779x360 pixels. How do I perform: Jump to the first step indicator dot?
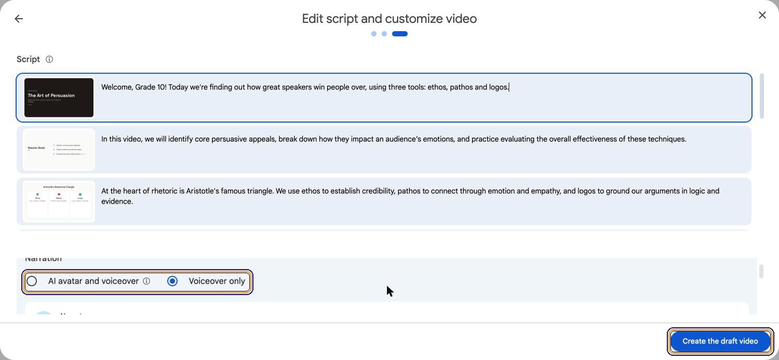[x=374, y=34]
